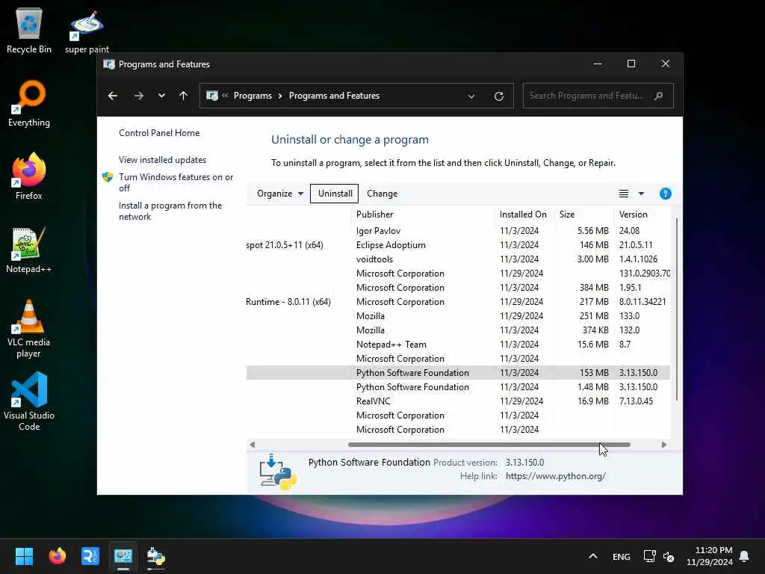Click the vertical scrollbar of program list
This screenshot has width=765, height=574.
677,310
